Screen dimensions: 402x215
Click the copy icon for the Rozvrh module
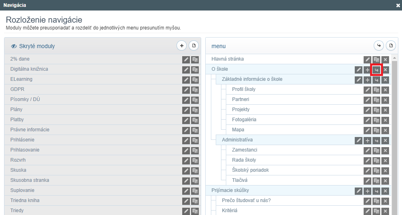195,161
